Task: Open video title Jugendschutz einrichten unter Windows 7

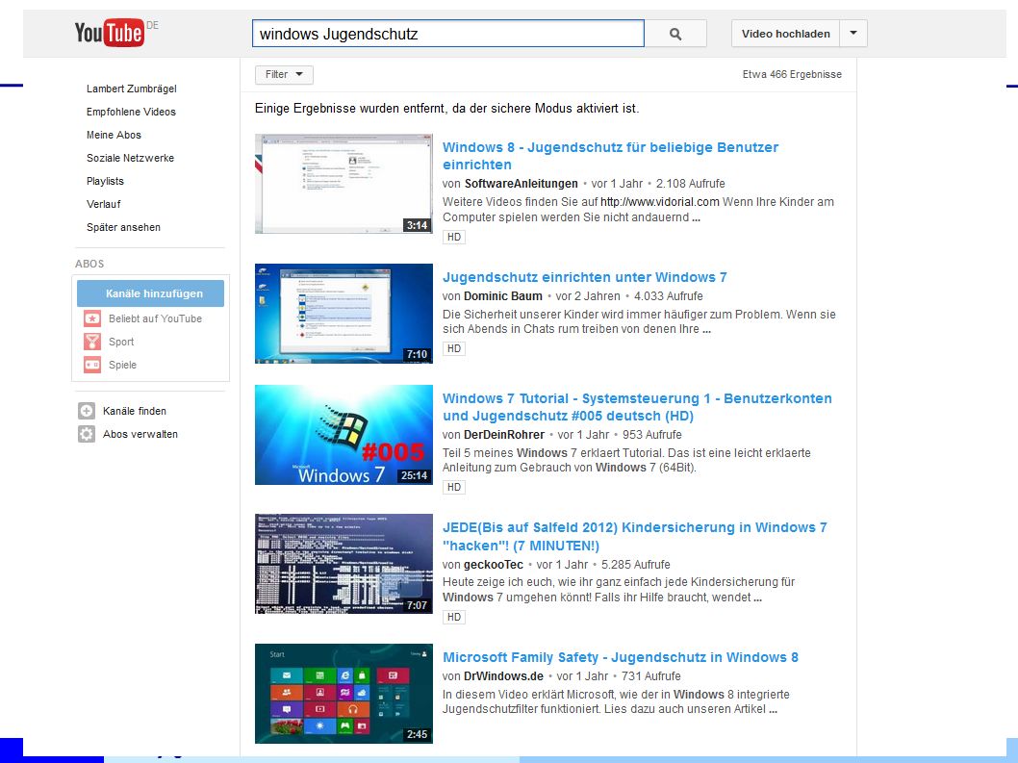Action: (584, 277)
